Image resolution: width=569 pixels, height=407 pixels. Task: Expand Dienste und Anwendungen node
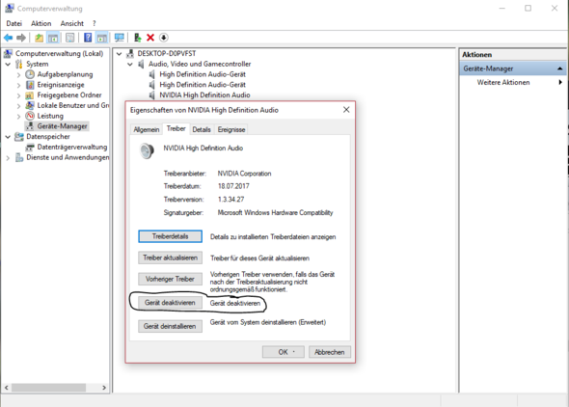click(x=8, y=158)
